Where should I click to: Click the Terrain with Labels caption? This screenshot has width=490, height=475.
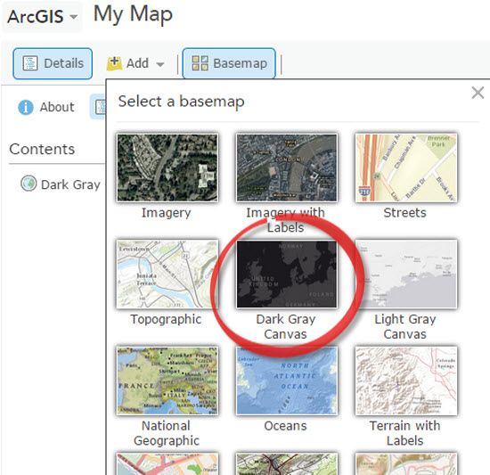click(x=405, y=433)
